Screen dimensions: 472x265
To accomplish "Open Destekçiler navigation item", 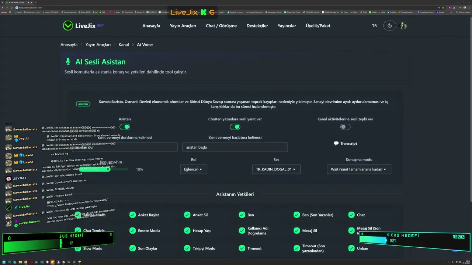I will click(x=257, y=26).
